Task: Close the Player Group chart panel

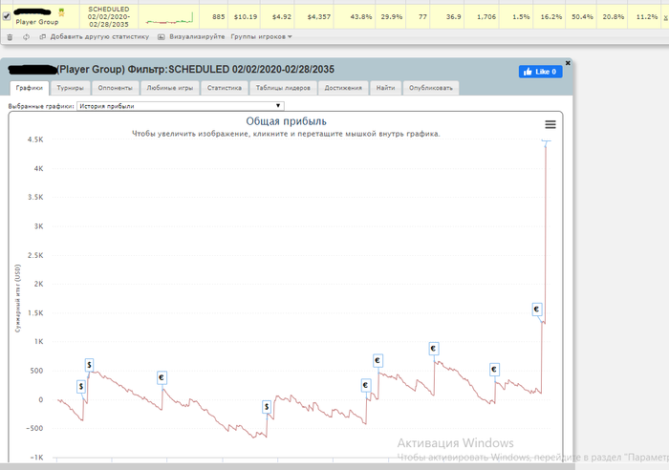Action: (568, 63)
